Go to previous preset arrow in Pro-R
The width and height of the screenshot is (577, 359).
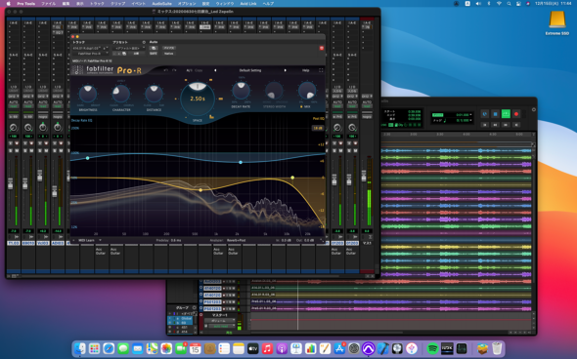(x=215, y=70)
